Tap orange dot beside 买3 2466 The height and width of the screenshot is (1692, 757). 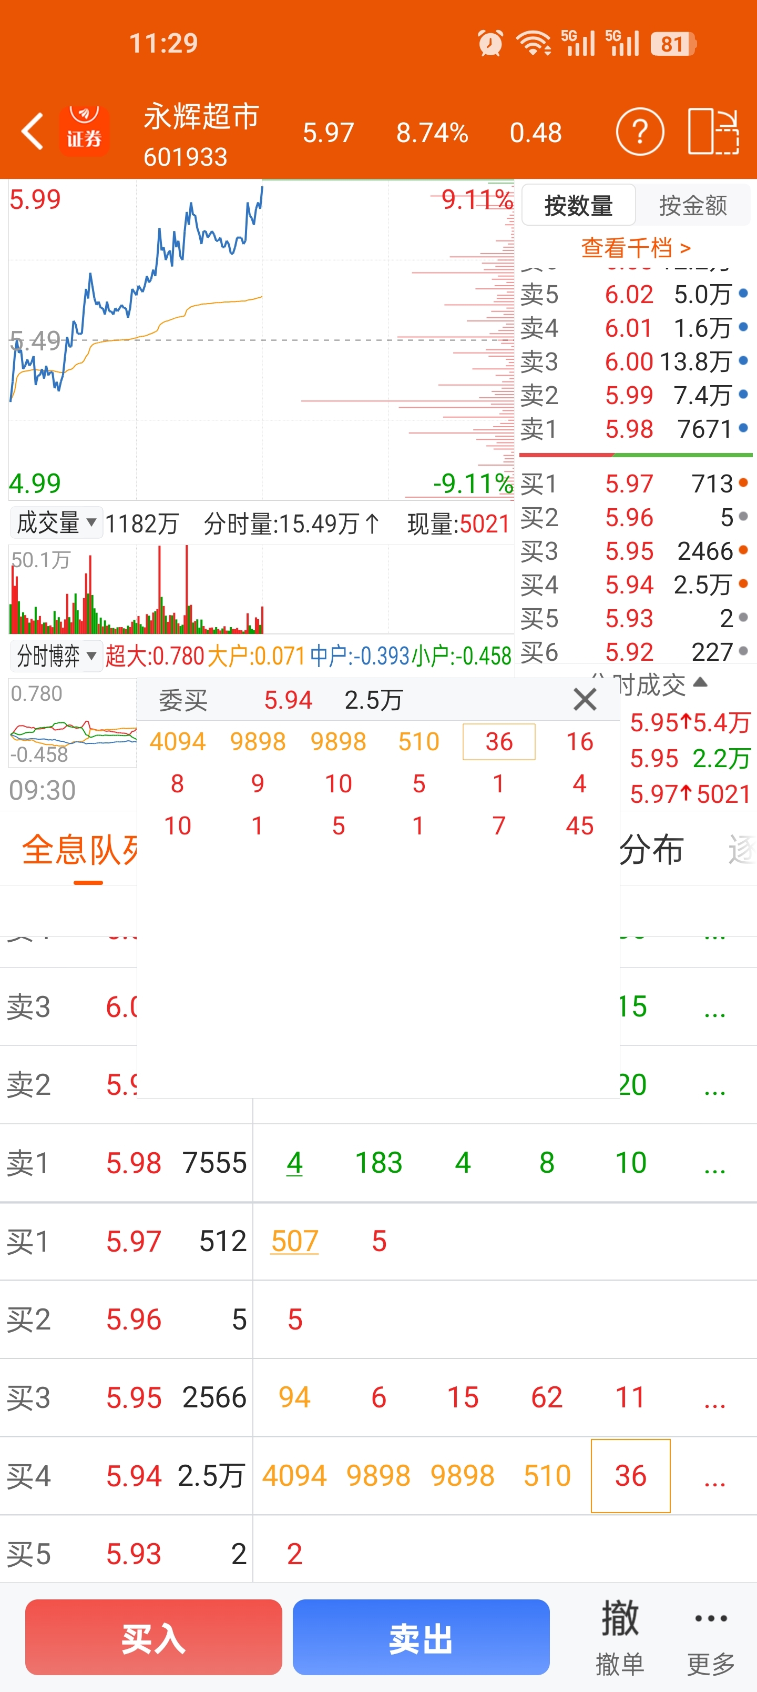(743, 550)
